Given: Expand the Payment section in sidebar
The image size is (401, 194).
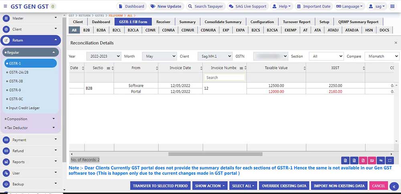Looking at the screenshot, I should (31, 140).
